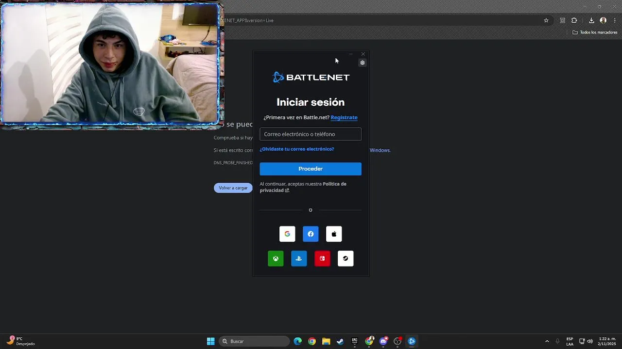The image size is (622, 349).
Task: Open Epic Games Launcher from taskbar
Action: point(355,341)
